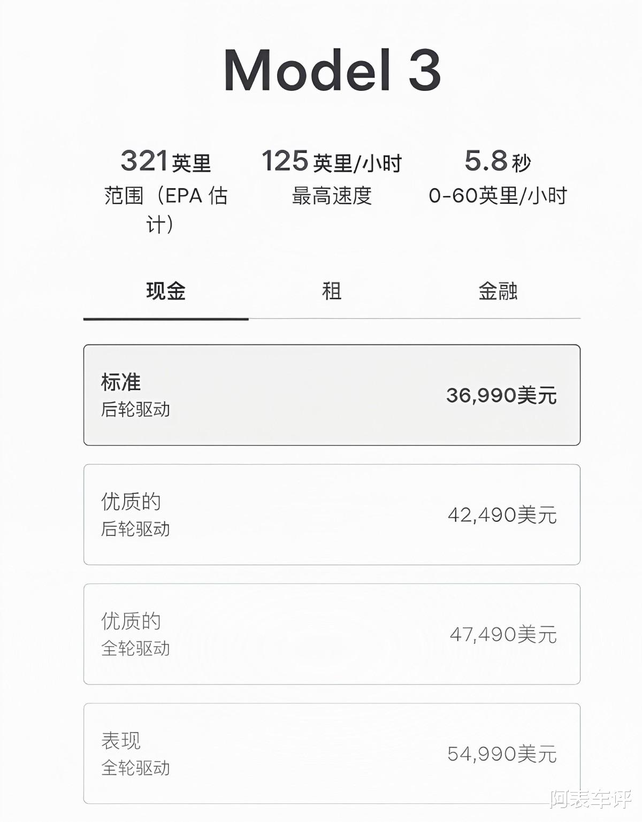Click the 36,990美元 price
The image size is (642, 822).
click(x=501, y=396)
